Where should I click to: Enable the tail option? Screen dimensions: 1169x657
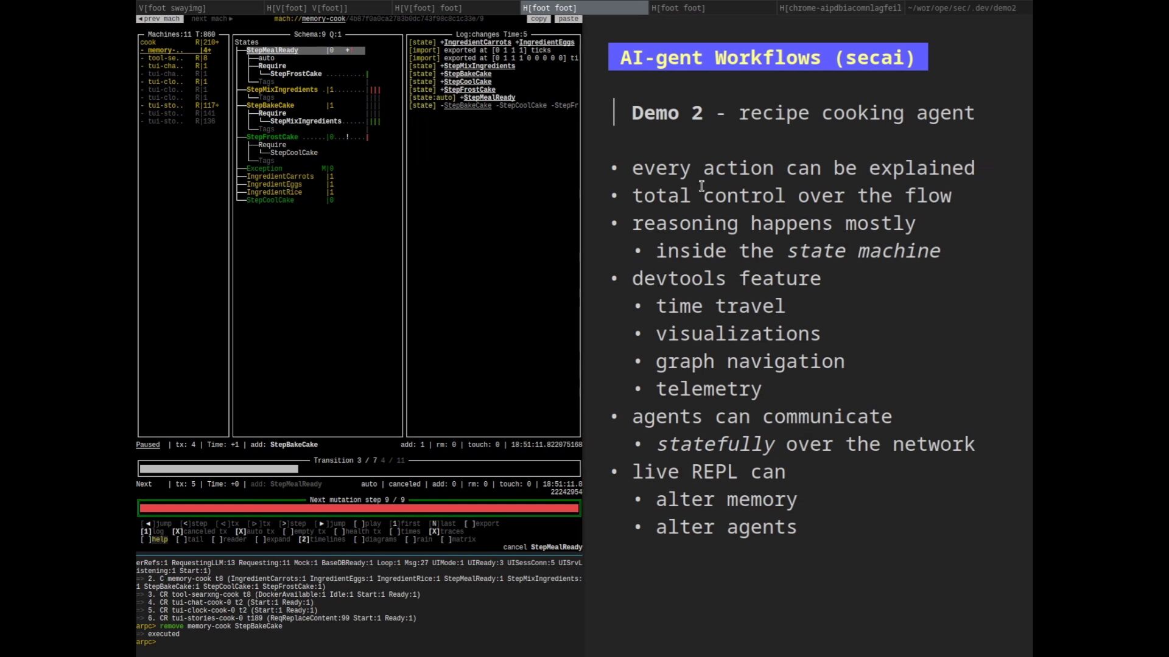[189, 540]
